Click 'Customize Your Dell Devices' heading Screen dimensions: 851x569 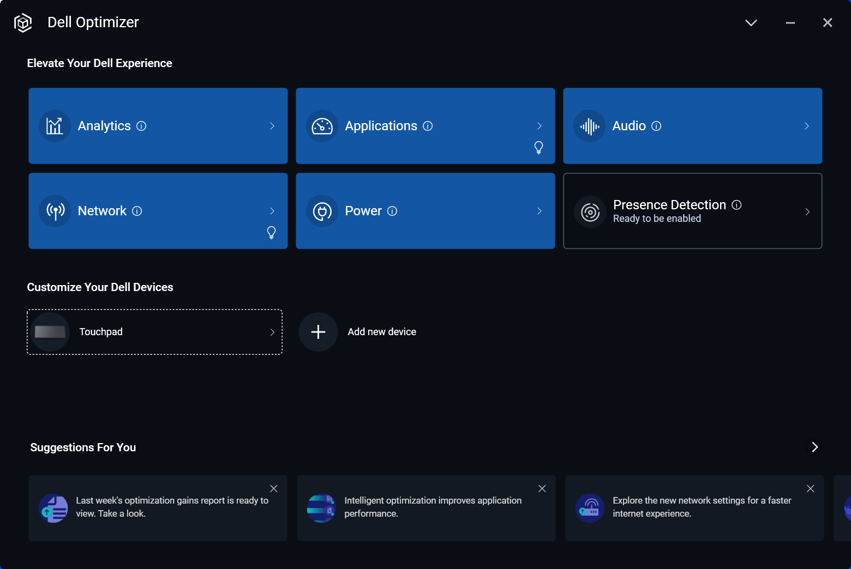tap(100, 287)
